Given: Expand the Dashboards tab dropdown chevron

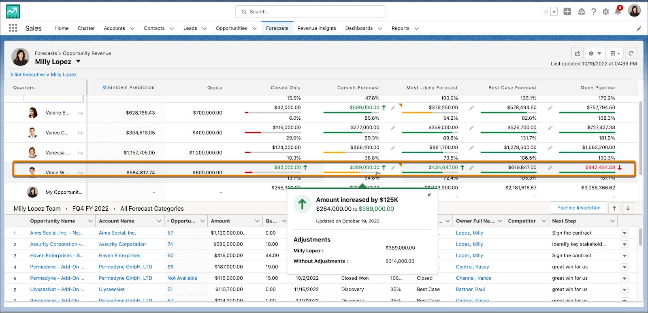Looking at the screenshot, I should click(x=380, y=28).
